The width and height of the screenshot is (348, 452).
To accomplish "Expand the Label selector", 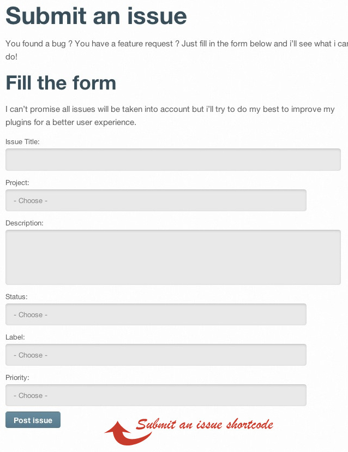I will 155,355.
